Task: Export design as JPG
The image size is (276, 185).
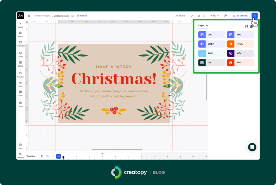Action: click(212, 35)
